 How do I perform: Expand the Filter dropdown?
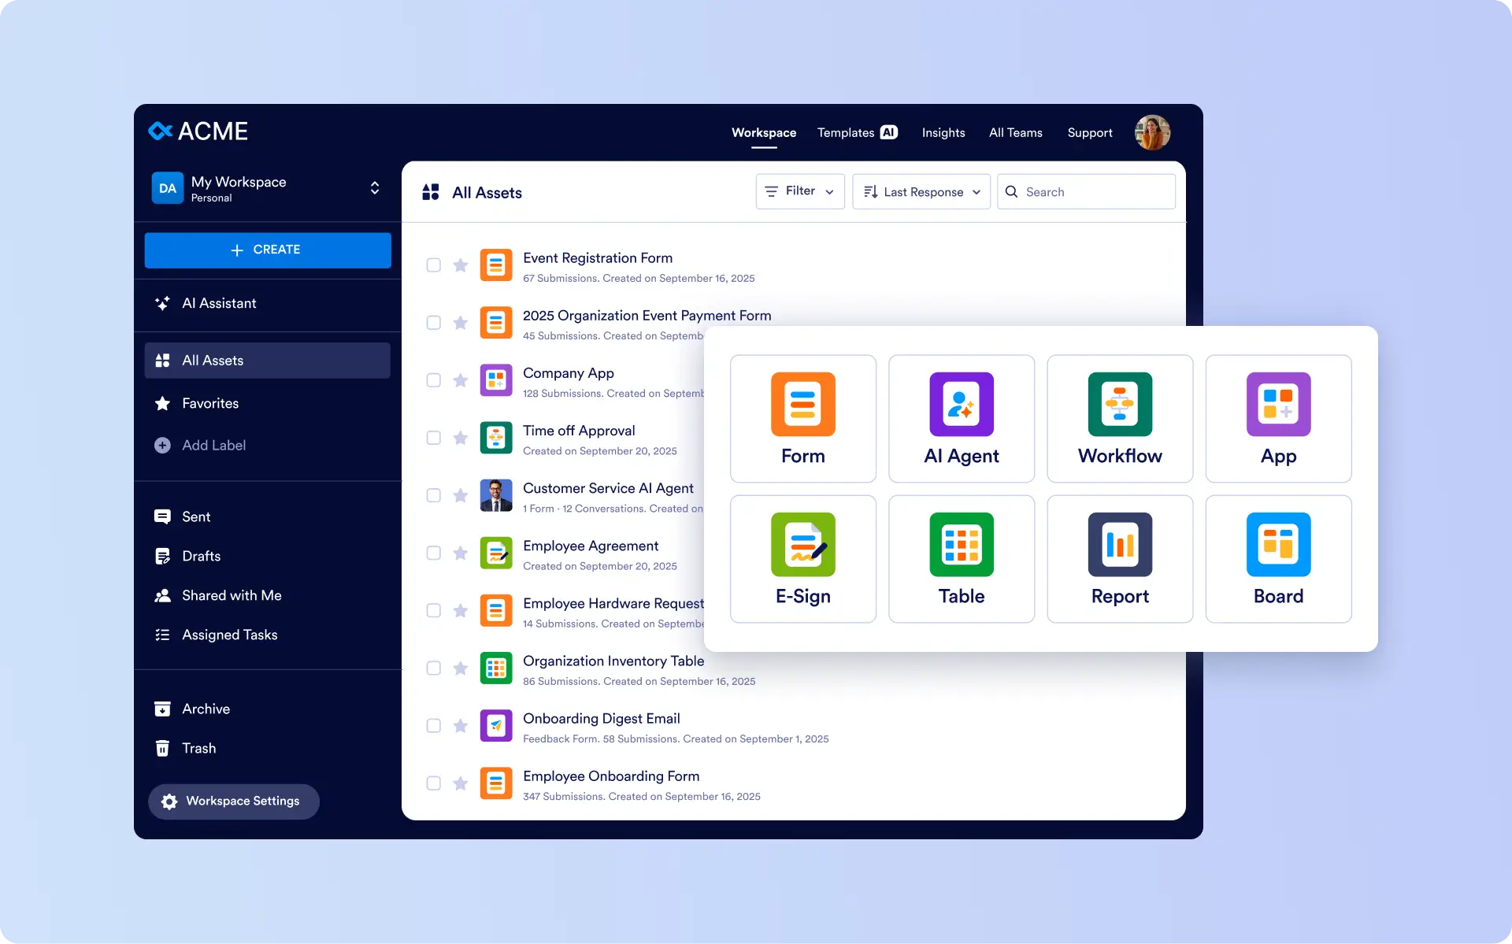pos(800,191)
